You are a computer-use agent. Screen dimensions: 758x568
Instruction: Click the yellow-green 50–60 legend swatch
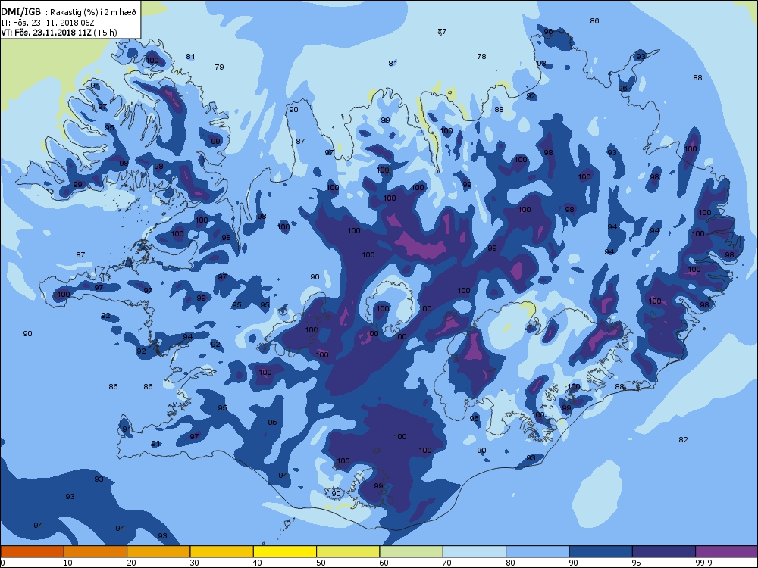(x=348, y=551)
